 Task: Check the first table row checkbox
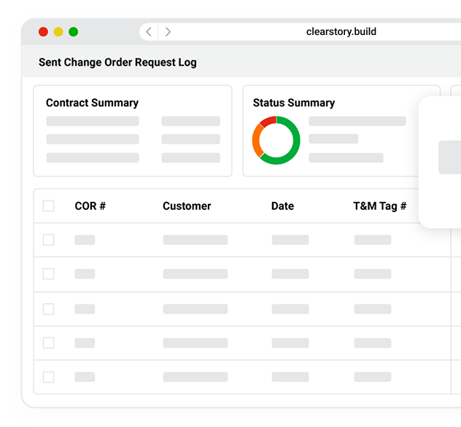pyautogui.click(x=49, y=240)
